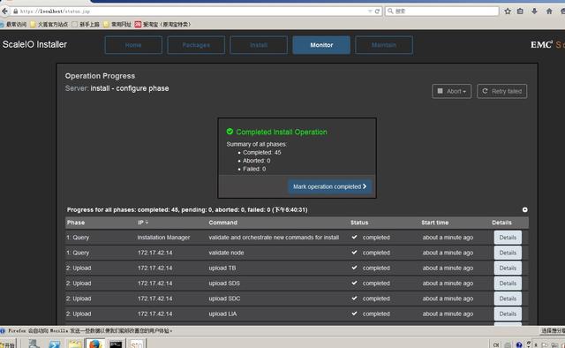This screenshot has width=565, height=348.
Task: Open the file explorer folder on the taskbar
Action: click(75, 344)
